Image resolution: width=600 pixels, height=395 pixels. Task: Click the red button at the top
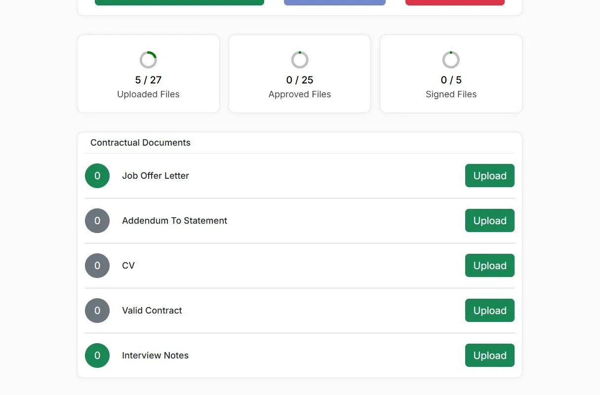tap(455, 2)
